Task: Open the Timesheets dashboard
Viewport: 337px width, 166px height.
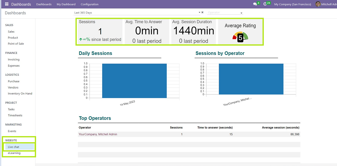Action: pos(15,115)
